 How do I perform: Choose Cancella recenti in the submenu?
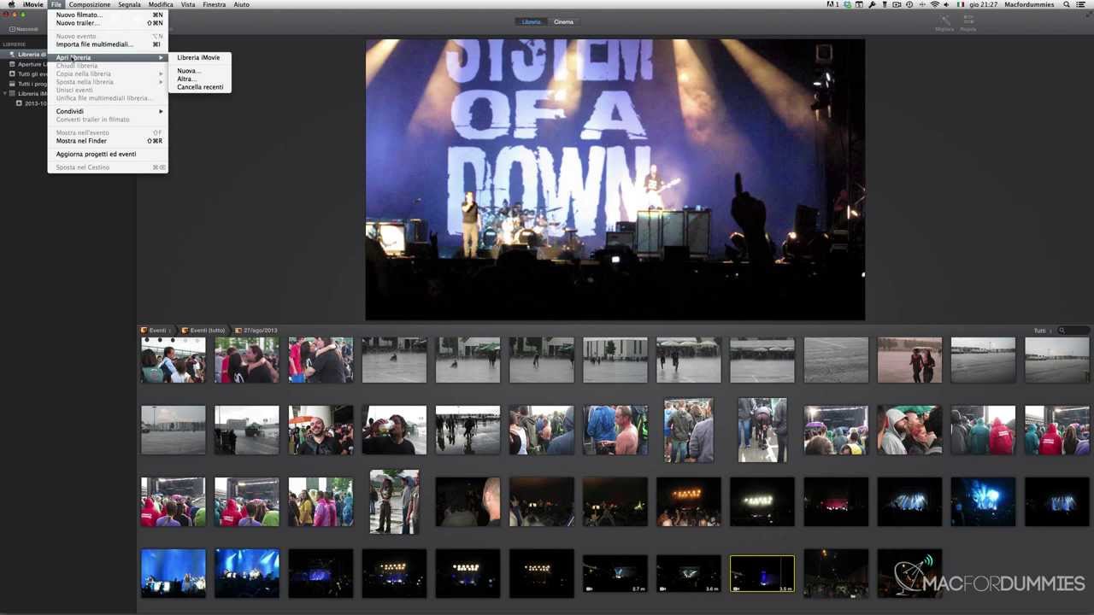click(199, 87)
